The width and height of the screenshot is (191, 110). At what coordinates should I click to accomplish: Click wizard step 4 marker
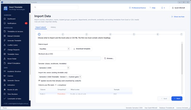tap(110, 34)
